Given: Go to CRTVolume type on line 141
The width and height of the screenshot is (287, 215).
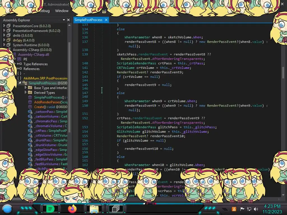Looking at the screenshot, I should pos(126,68).
